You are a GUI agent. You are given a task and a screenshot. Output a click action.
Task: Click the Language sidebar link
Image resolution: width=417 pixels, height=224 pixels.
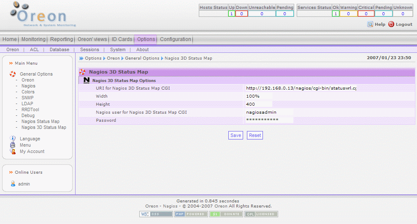(x=30, y=139)
